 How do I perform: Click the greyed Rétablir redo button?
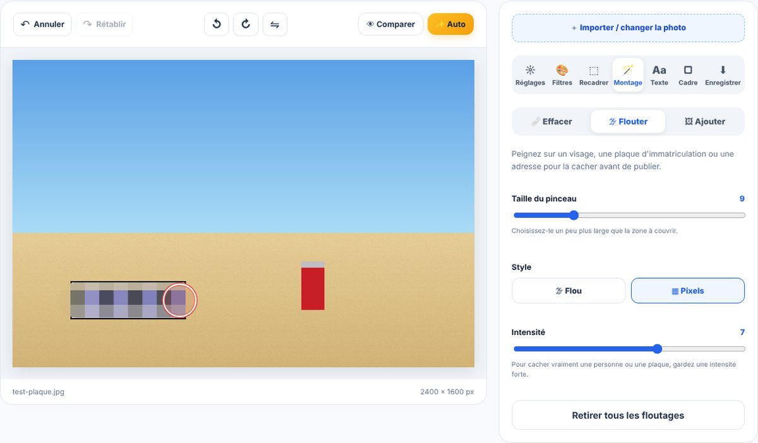tap(105, 24)
